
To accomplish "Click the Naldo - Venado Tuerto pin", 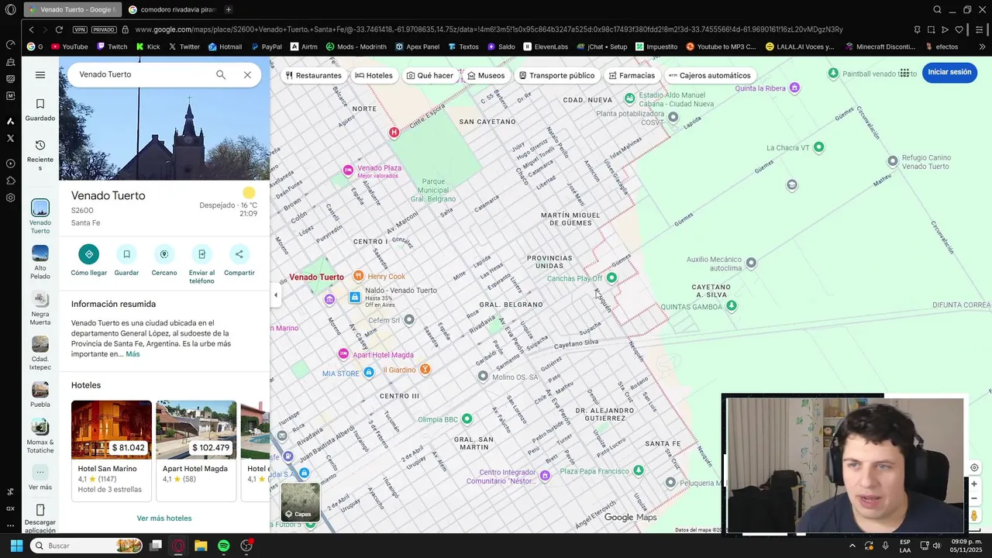I will [x=355, y=297].
